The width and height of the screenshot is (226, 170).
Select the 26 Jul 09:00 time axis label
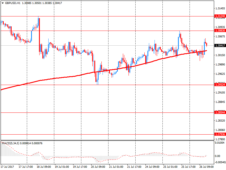(207, 167)
